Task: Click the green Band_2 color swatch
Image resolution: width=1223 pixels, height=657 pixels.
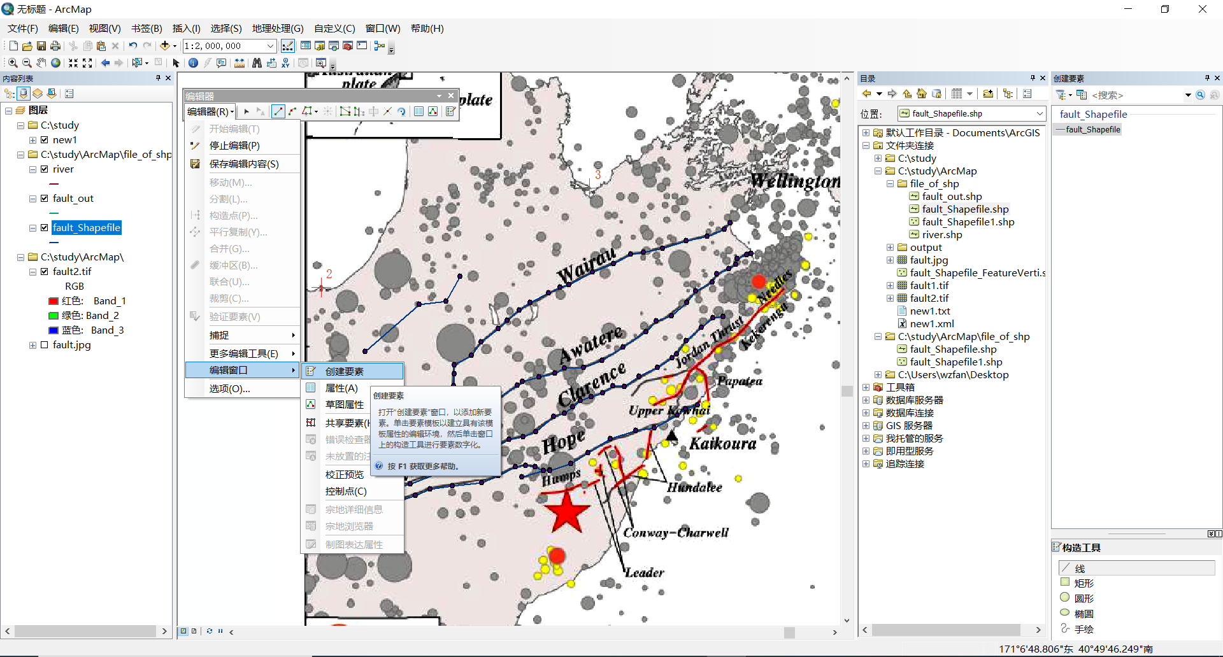Action: tap(54, 316)
